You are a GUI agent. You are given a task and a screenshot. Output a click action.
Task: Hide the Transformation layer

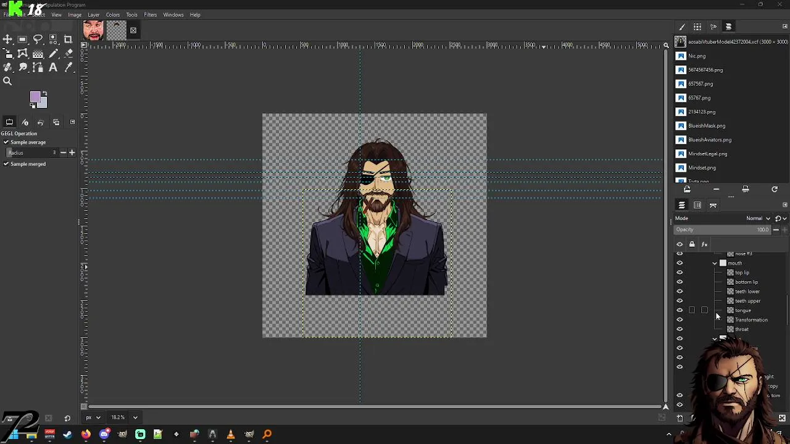pyautogui.click(x=680, y=320)
